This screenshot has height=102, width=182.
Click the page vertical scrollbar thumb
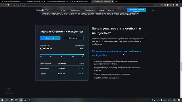[181, 67]
